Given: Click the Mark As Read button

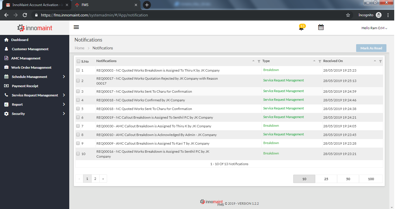Looking at the screenshot, I should point(371,48).
